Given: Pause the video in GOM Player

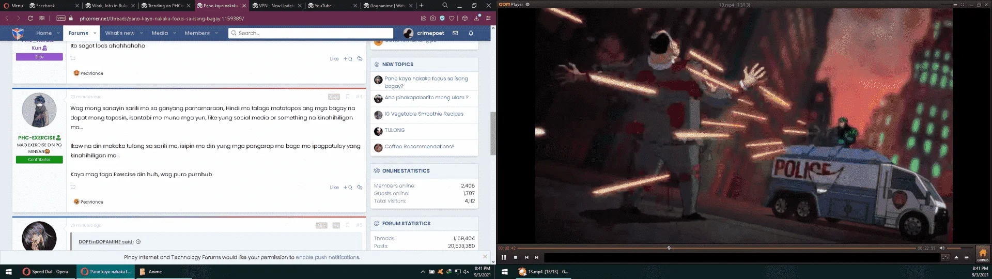Looking at the screenshot, I should 504,257.
